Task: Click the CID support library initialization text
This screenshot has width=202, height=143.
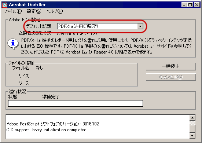Action: [x=47, y=130]
